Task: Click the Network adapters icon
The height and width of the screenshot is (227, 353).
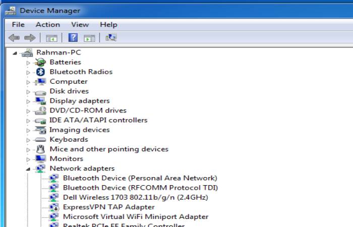Action: (x=40, y=168)
